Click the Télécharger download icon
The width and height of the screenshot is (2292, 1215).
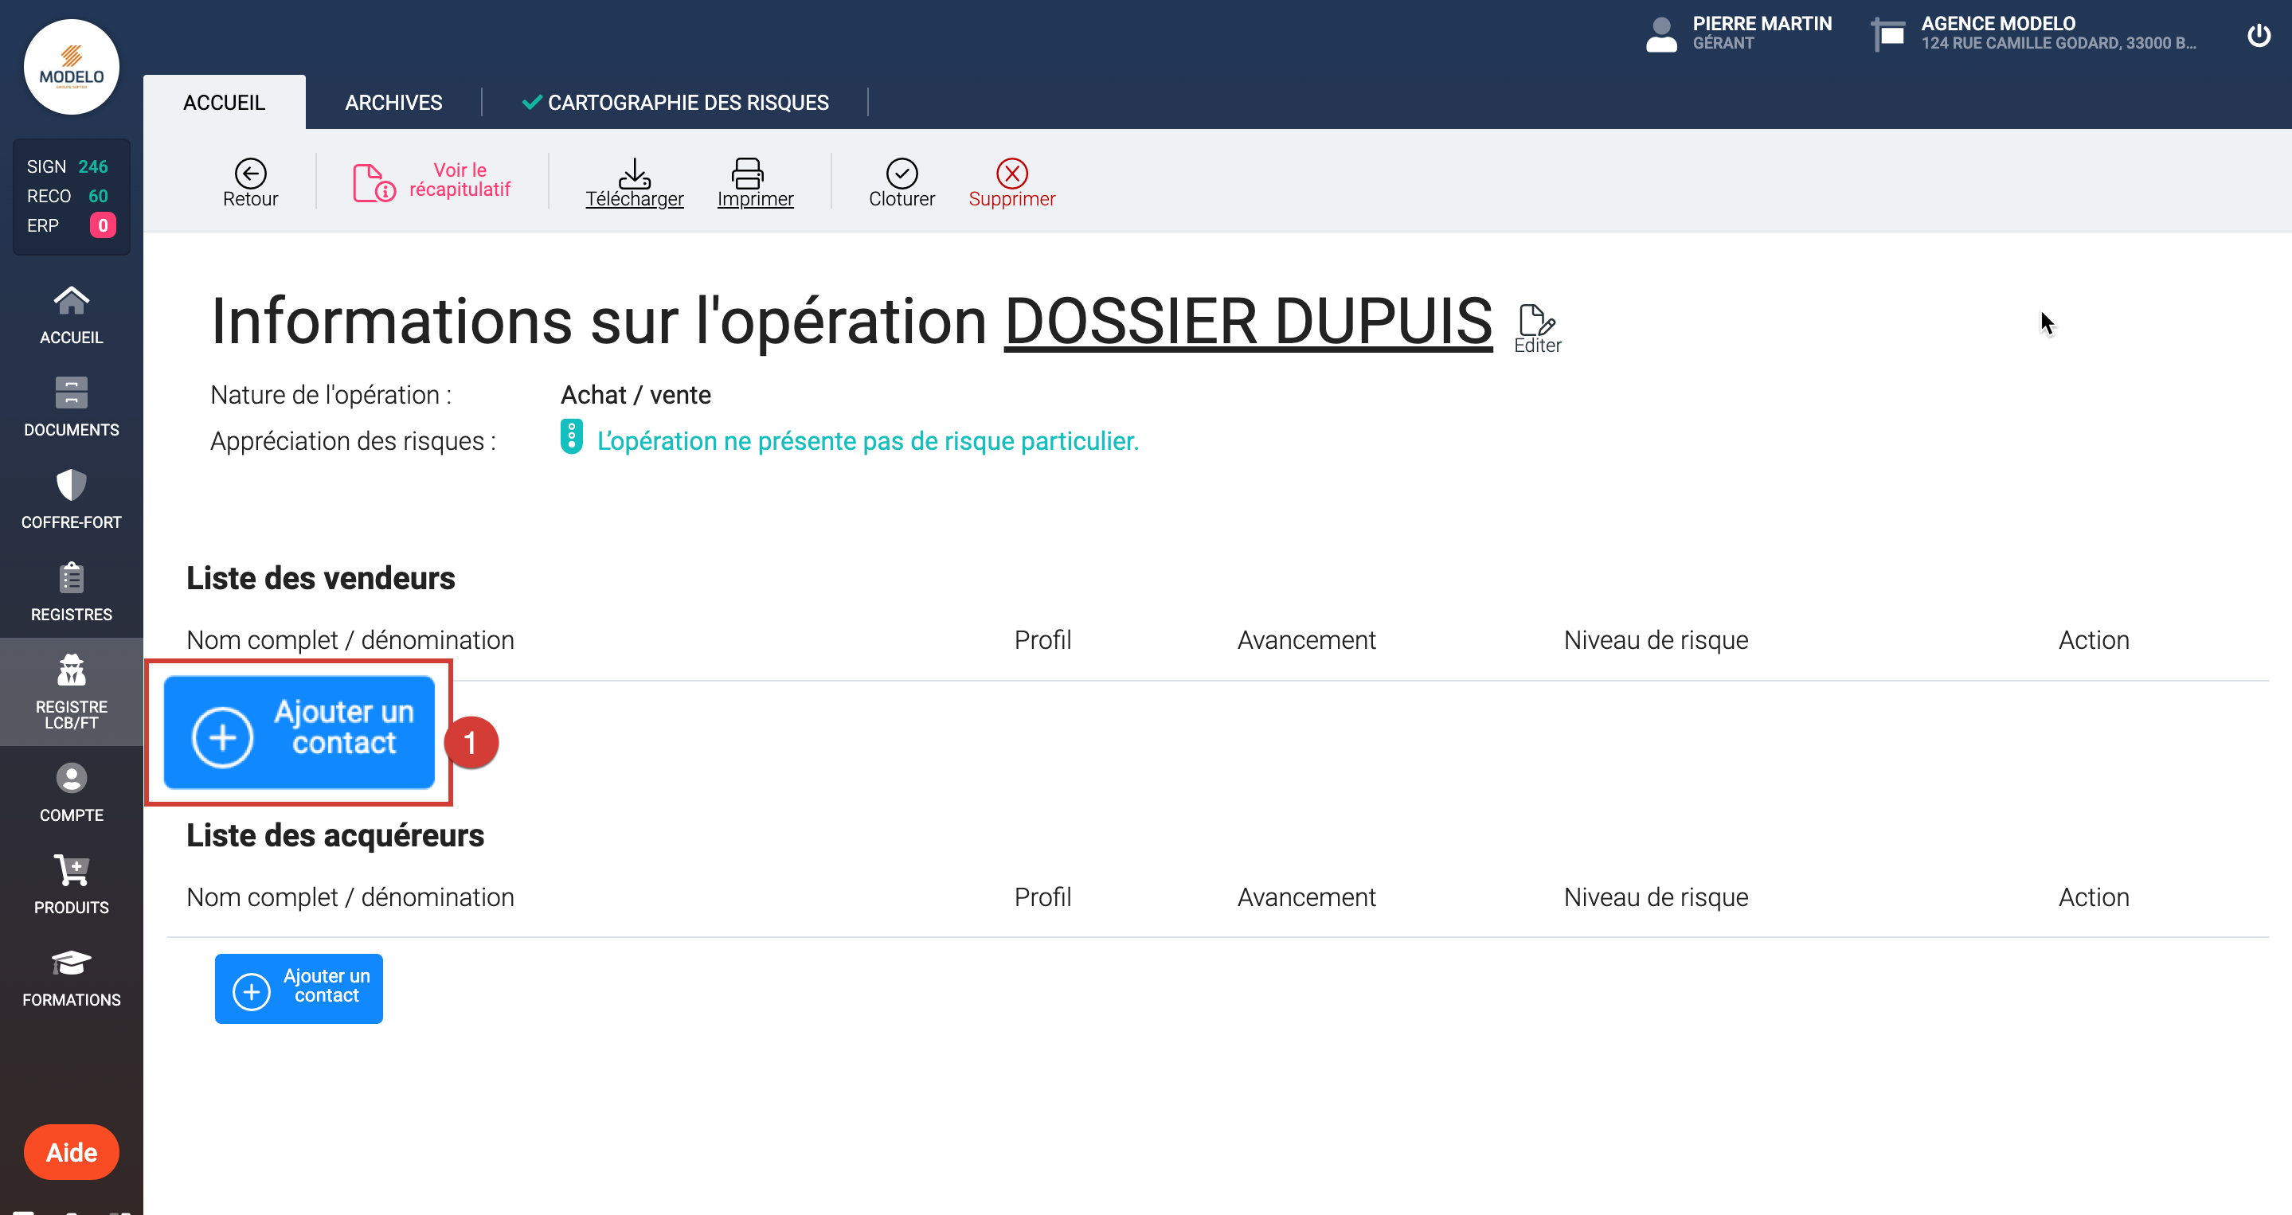coord(633,173)
